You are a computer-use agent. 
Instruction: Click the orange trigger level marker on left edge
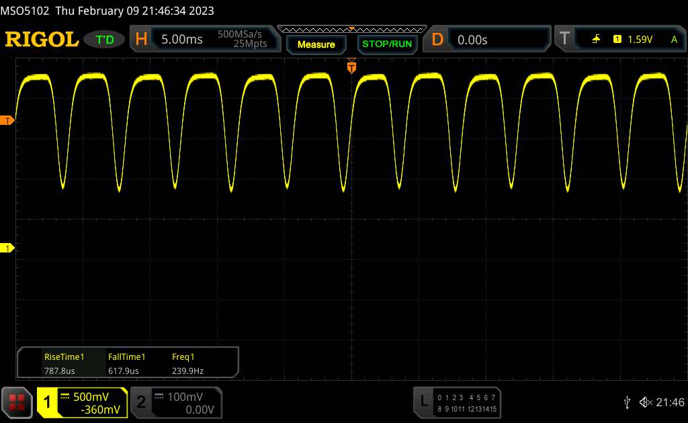click(8, 120)
